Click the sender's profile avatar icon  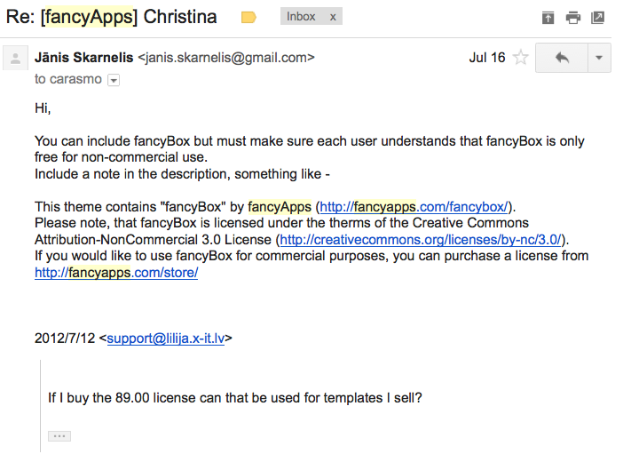pyautogui.click(x=14, y=59)
